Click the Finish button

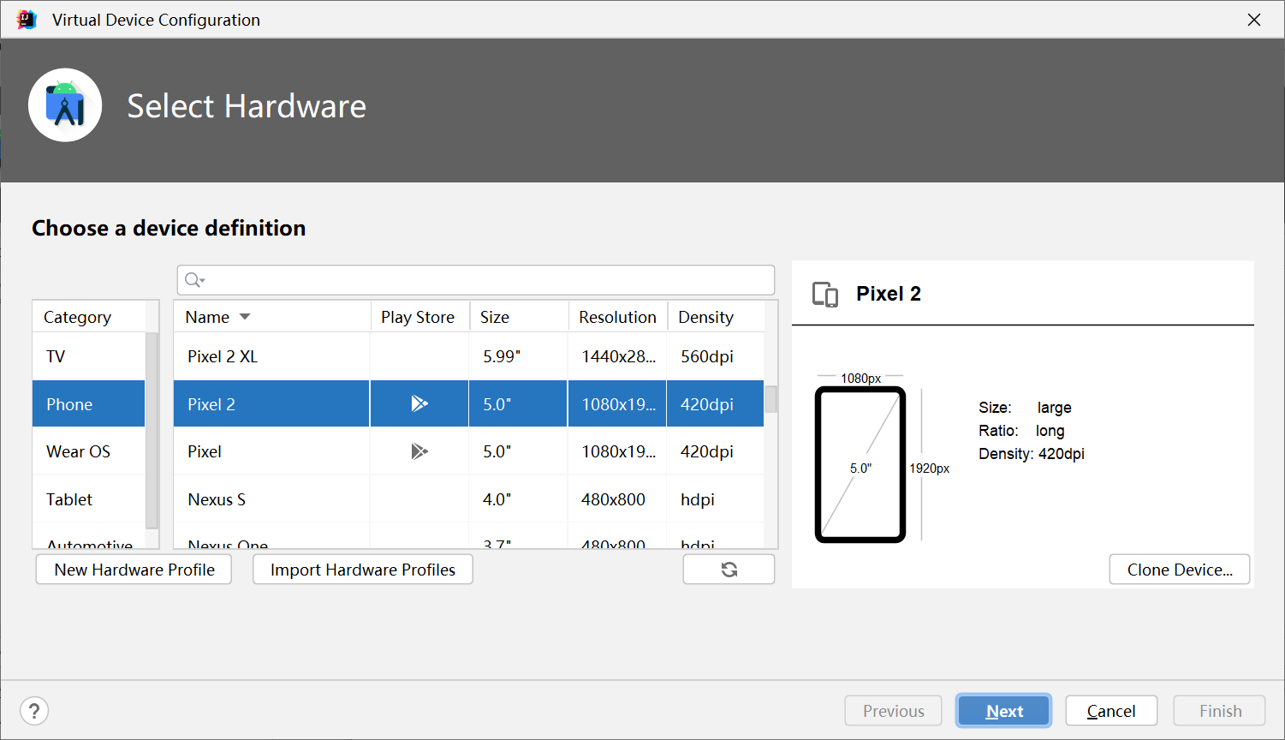[x=1220, y=711]
